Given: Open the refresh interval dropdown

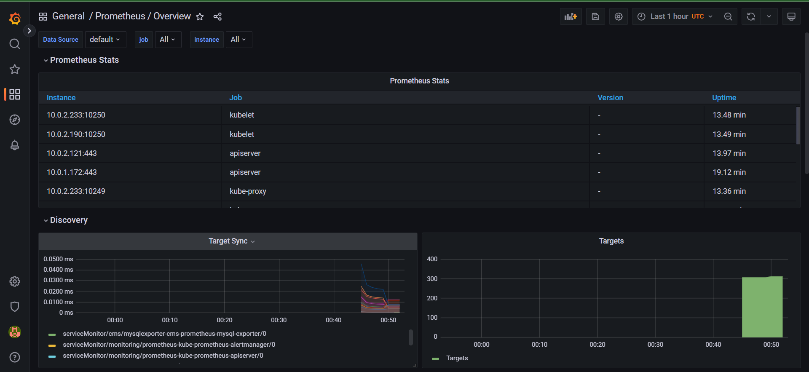Looking at the screenshot, I should click(769, 16).
